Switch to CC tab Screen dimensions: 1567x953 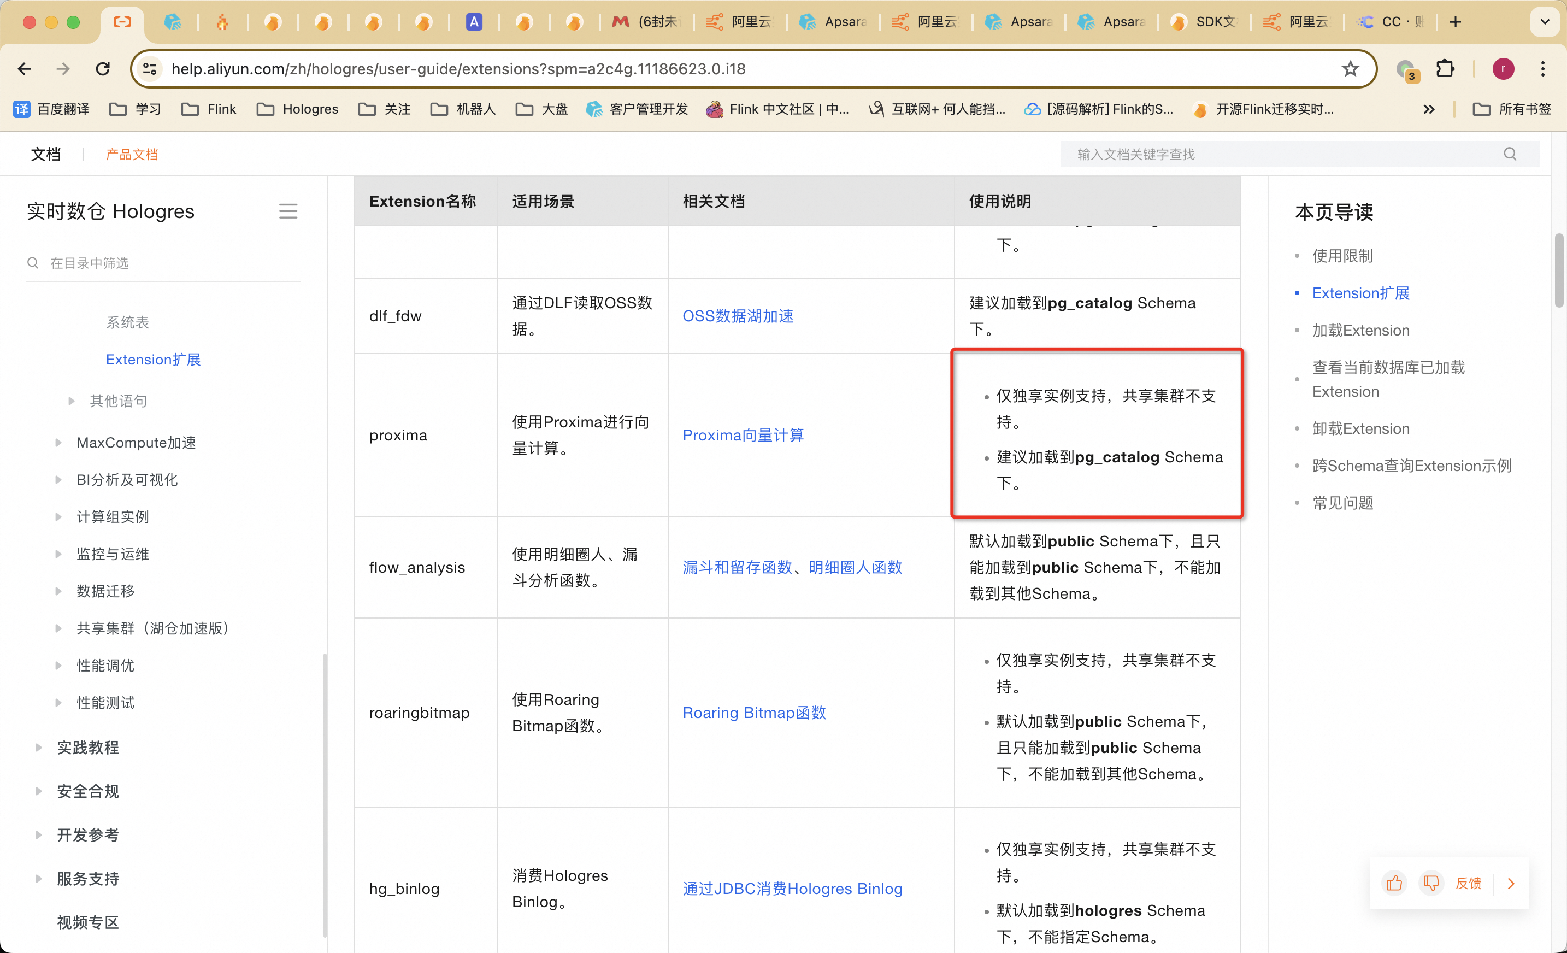pyautogui.click(x=1389, y=22)
